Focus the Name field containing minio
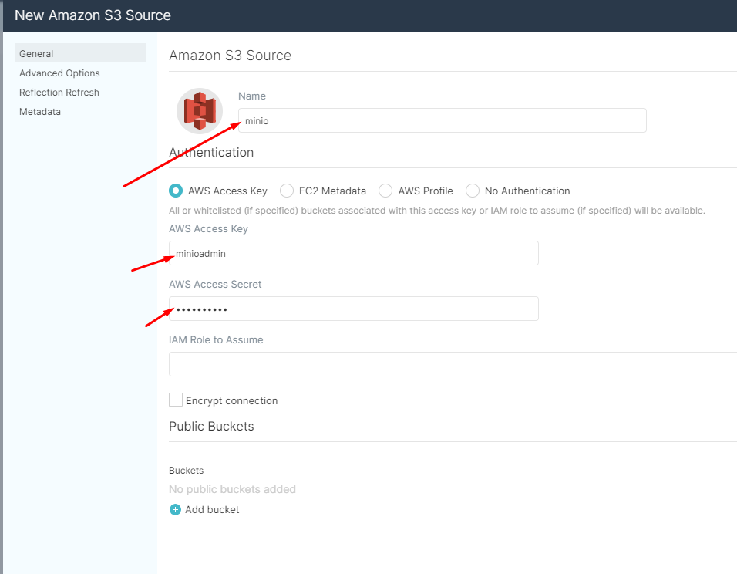Viewport: 737px width, 574px height. [443, 120]
